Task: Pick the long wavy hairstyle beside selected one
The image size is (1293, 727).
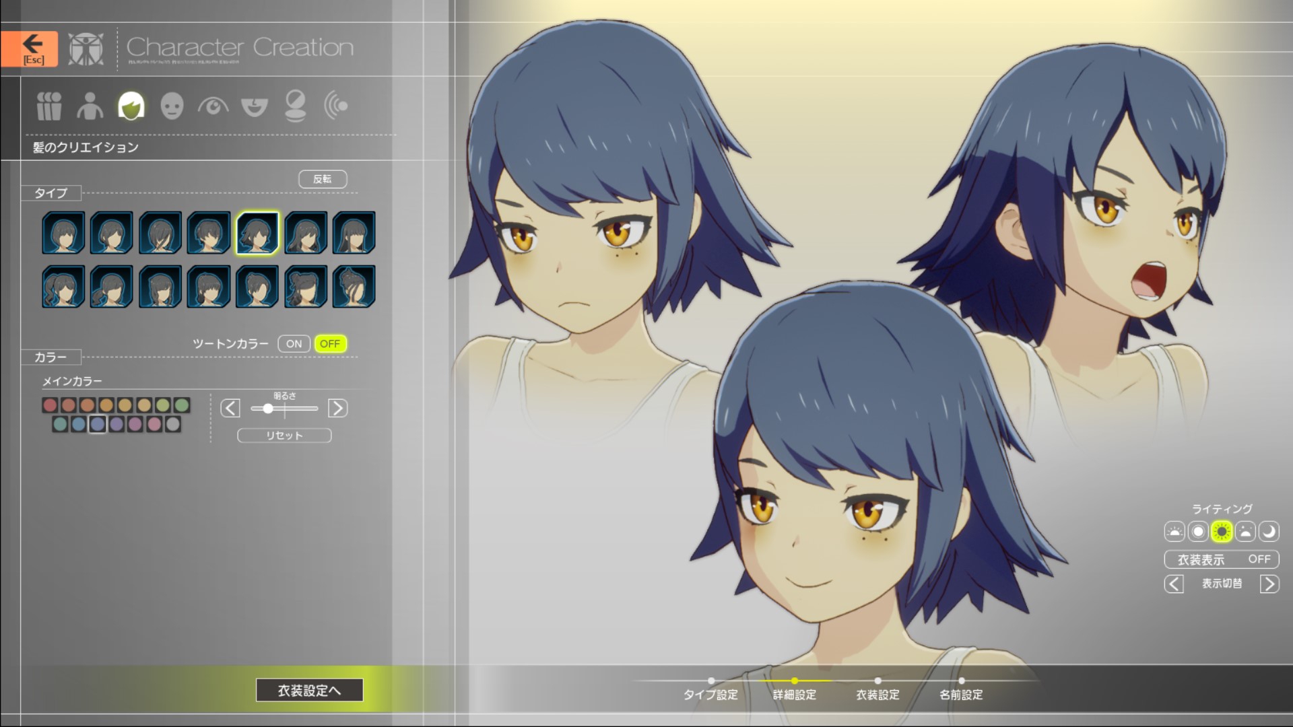Action: tap(306, 233)
